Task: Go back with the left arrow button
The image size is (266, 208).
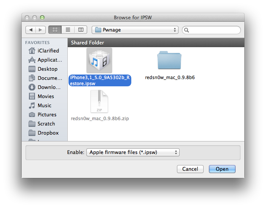Action: pyautogui.click(x=31, y=30)
